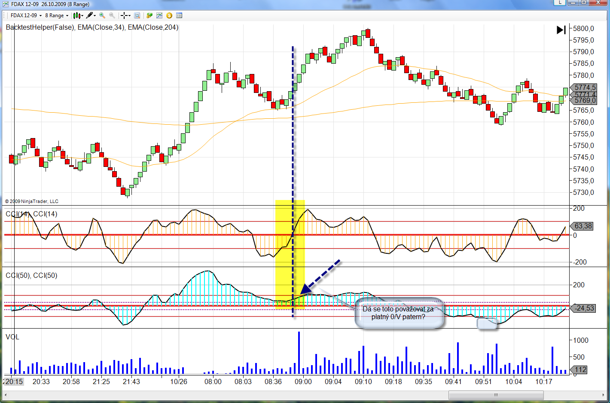Expand the chart style dropdown arrow
This screenshot has height=403, width=610.
pos(82,15)
